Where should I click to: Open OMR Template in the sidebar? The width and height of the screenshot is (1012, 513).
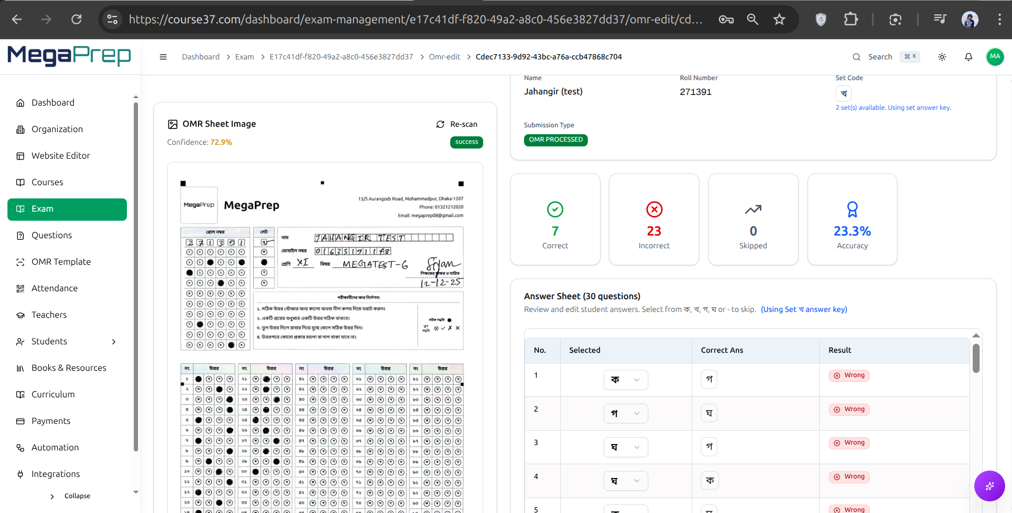click(x=61, y=262)
